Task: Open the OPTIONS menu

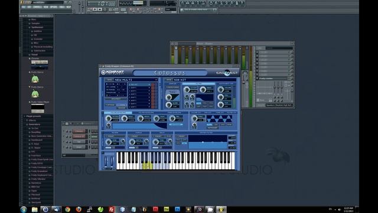Action: point(54,7)
